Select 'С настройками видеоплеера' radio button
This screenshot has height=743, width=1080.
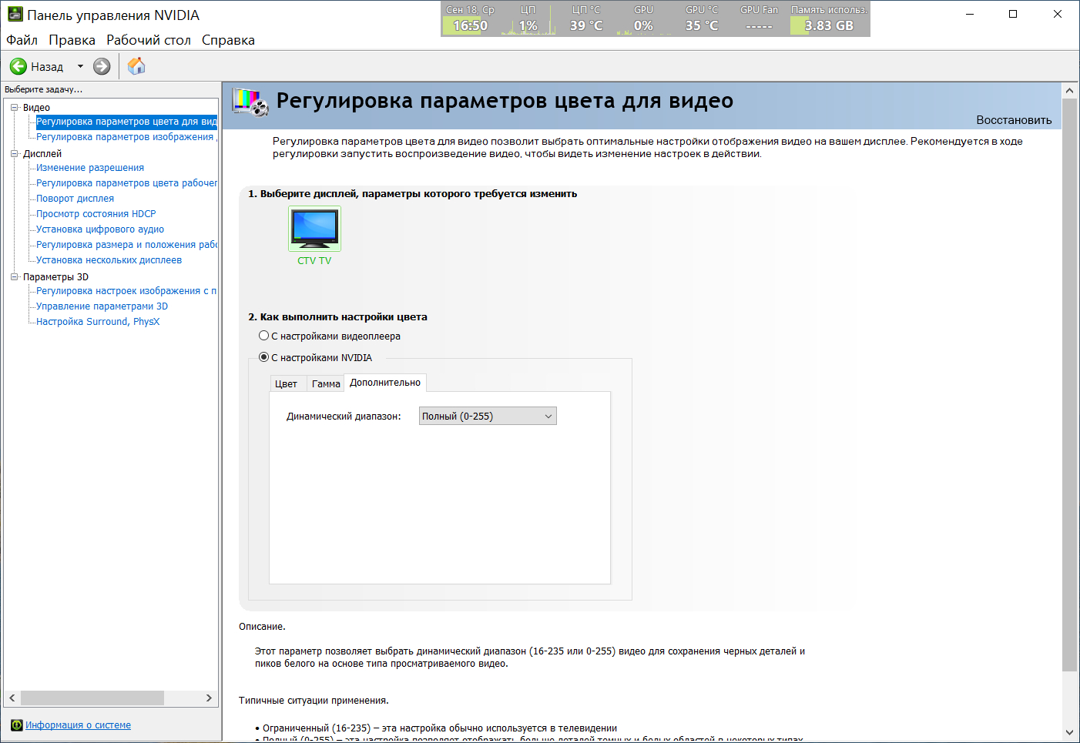tap(264, 336)
